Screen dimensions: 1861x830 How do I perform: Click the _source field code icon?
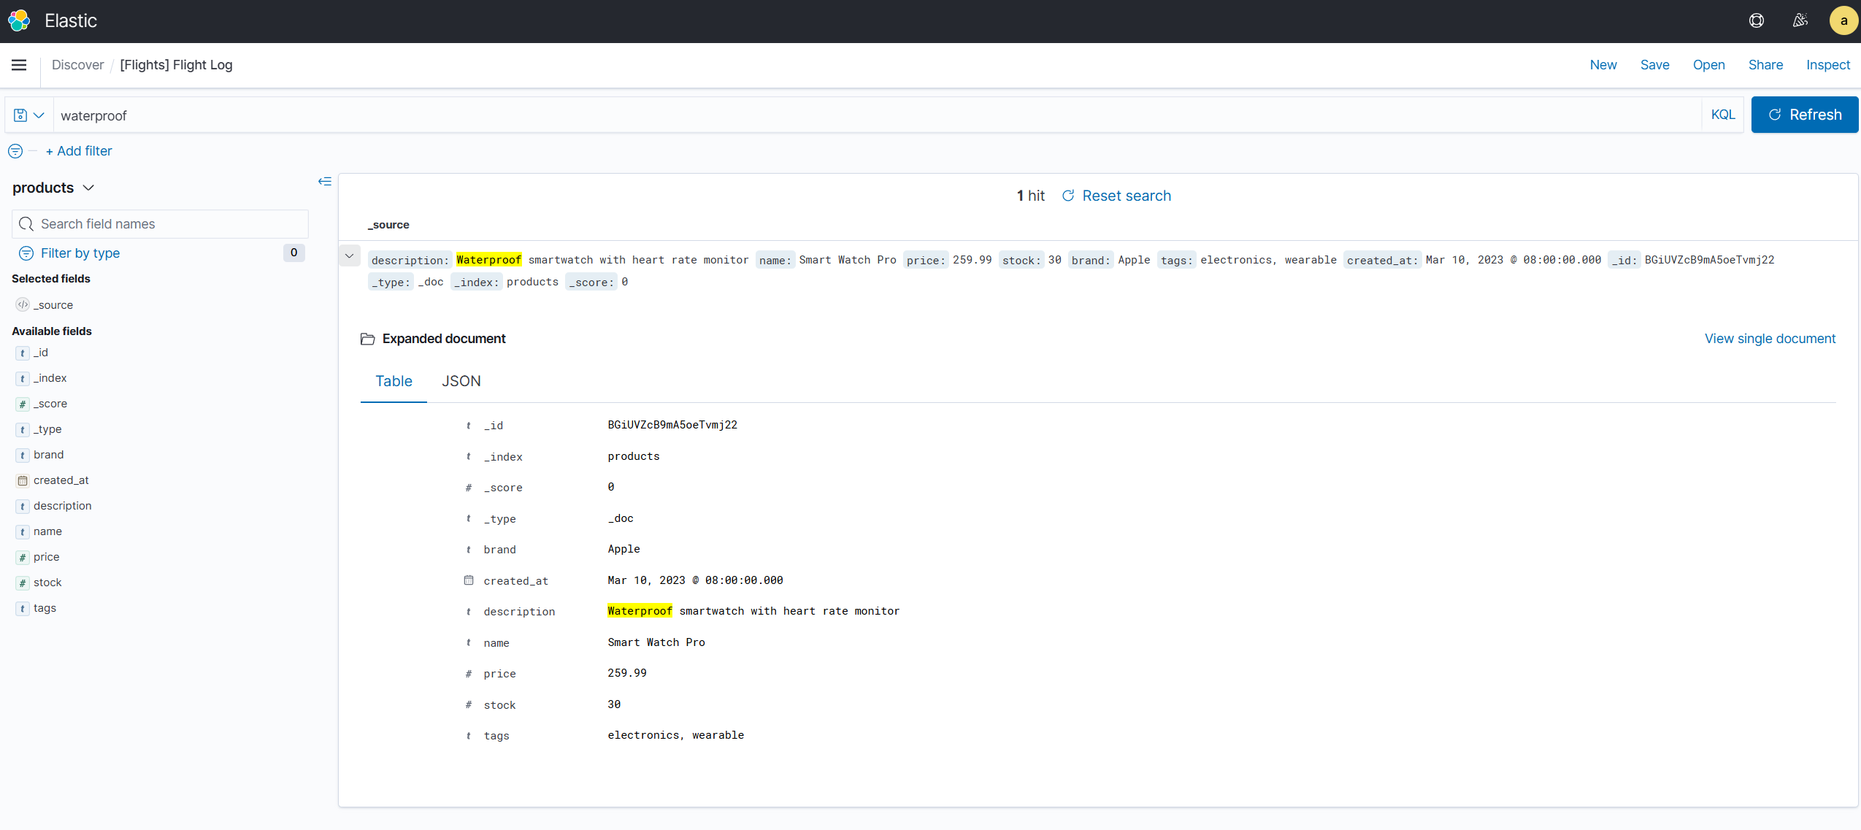(x=23, y=304)
